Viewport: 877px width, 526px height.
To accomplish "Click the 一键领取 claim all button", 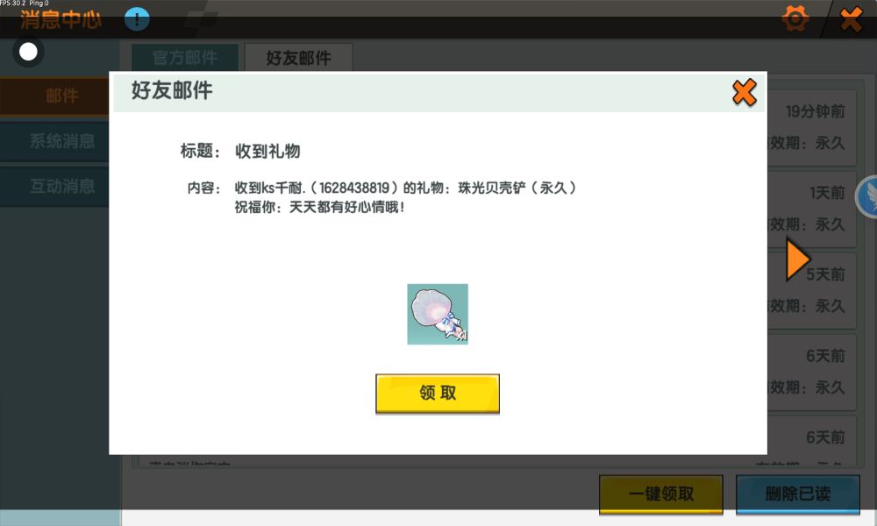I will pyautogui.click(x=661, y=494).
